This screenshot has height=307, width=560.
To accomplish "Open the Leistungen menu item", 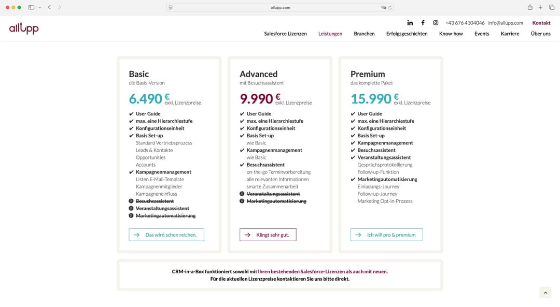I will [330, 34].
